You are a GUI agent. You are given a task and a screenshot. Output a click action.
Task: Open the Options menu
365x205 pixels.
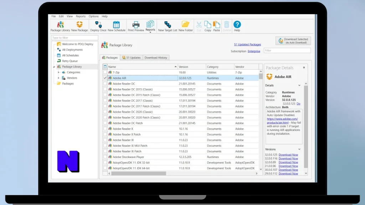click(94, 16)
